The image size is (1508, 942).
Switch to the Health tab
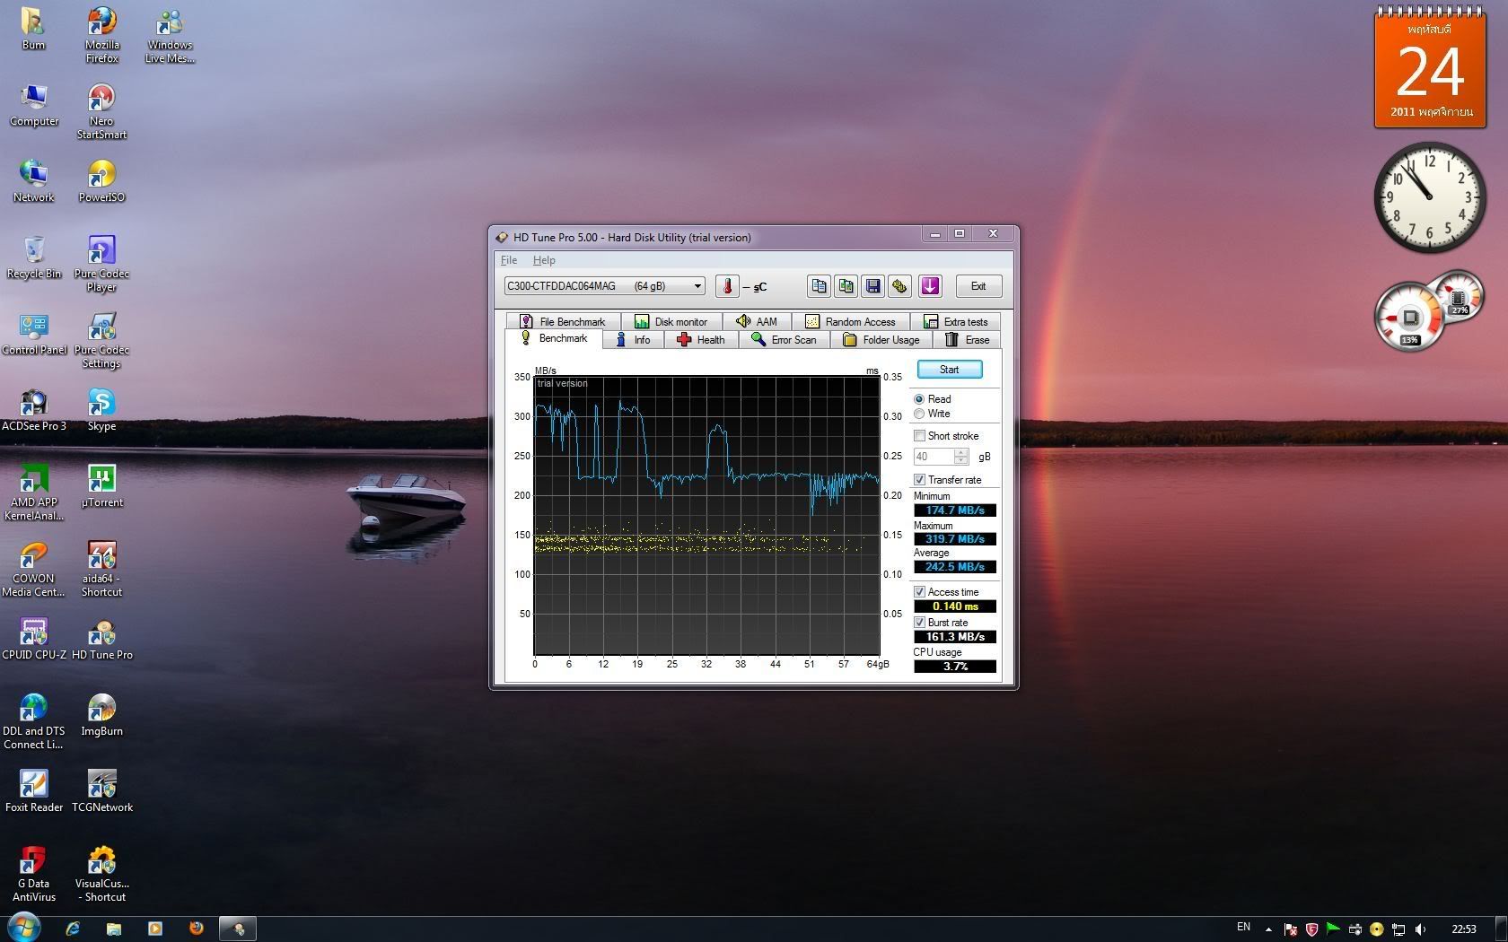click(x=701, y=340)
